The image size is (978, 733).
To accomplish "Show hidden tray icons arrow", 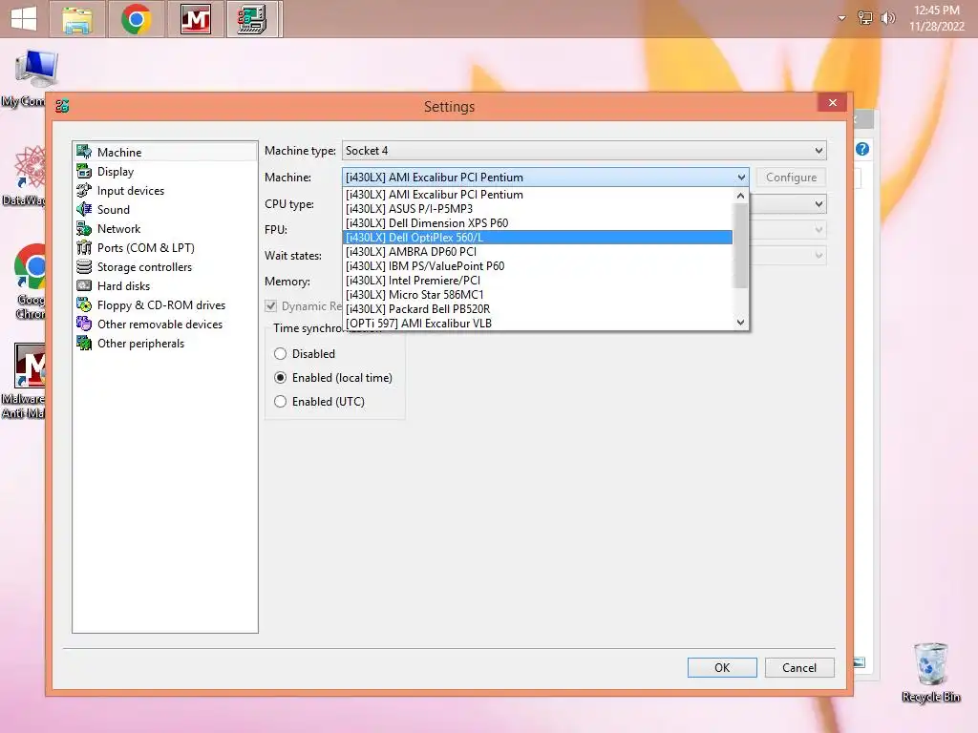I will [x=841, y=18].
